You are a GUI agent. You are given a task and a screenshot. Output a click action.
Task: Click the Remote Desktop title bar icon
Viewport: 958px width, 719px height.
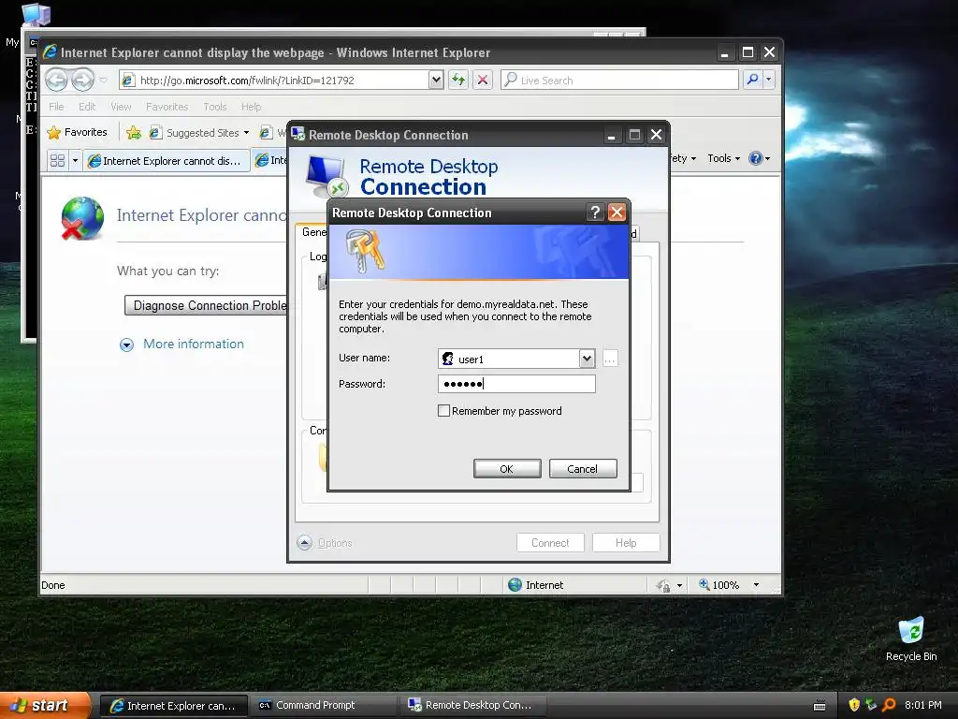click(298, 134)
